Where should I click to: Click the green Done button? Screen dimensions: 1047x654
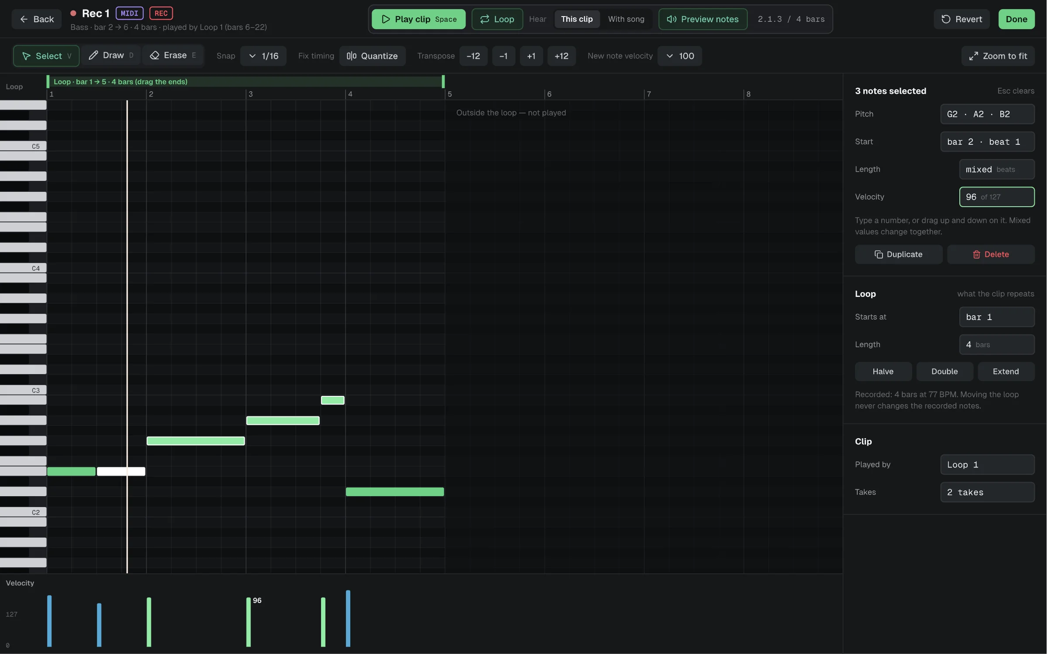click(x=1016, y=19)
